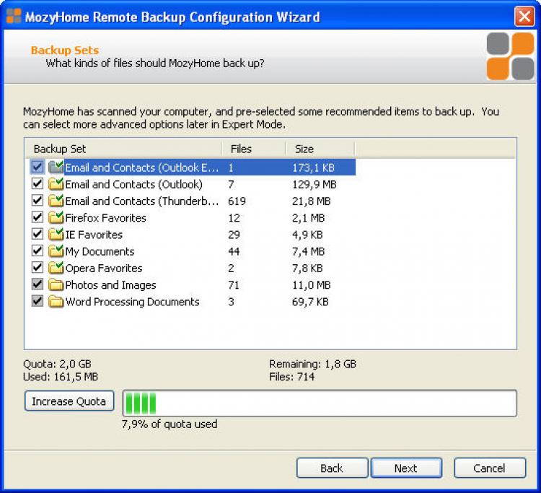Disable the Photos and Images checkbox

pos(38,285)
